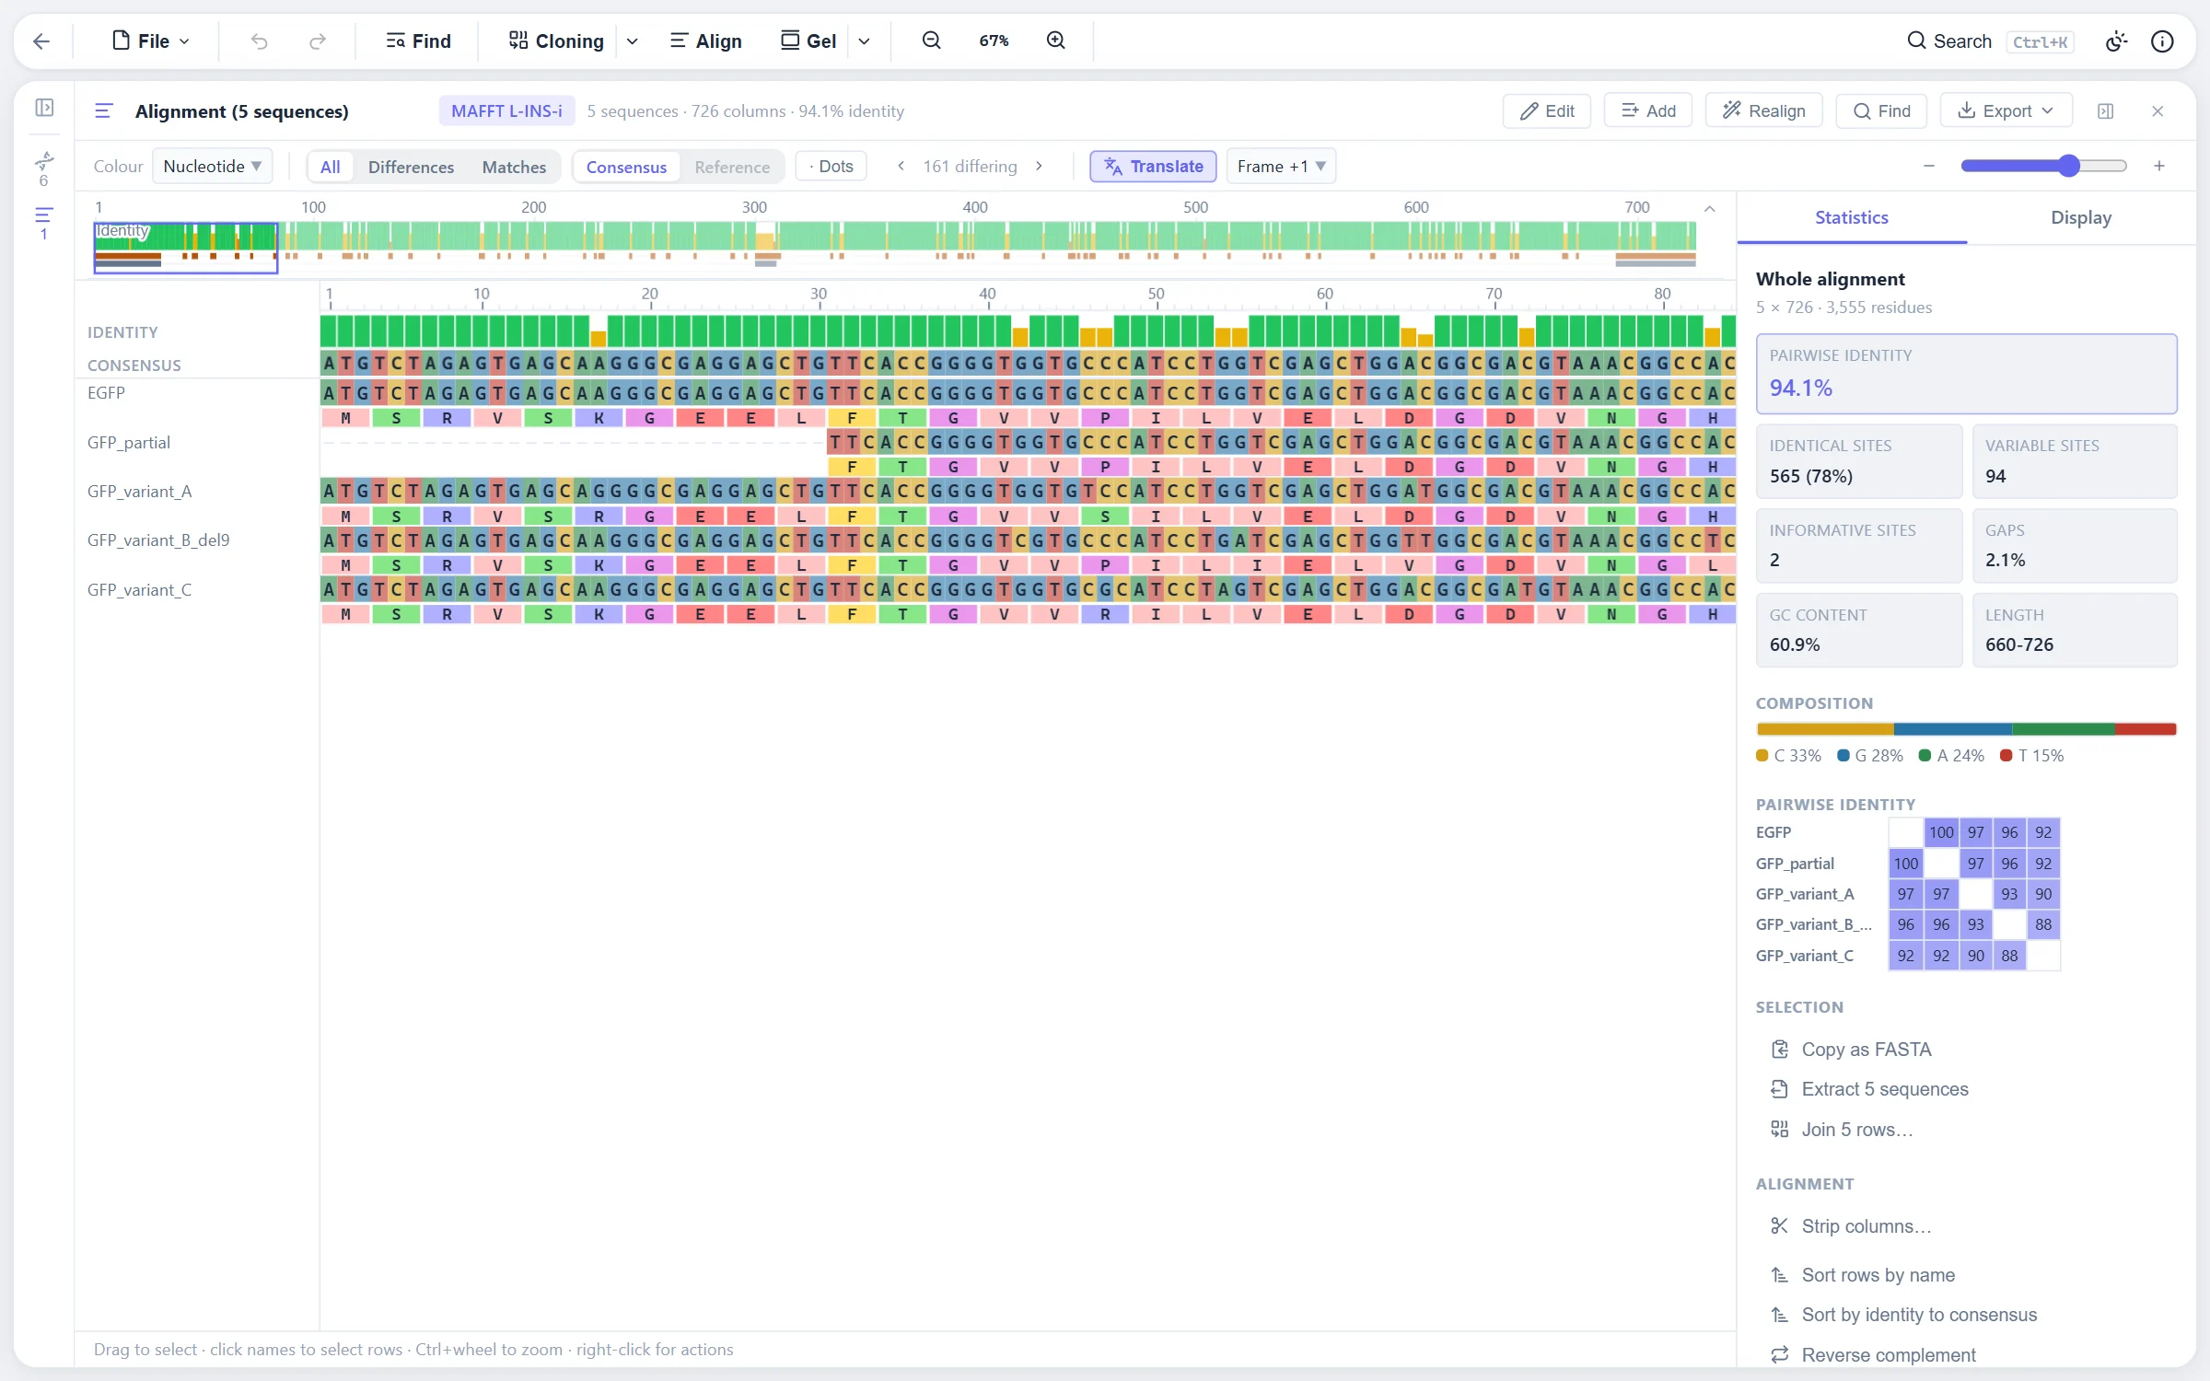The height and width of the screenshot is (1381, 2210).
Task: Go to previous differing column
Action: 901,167
